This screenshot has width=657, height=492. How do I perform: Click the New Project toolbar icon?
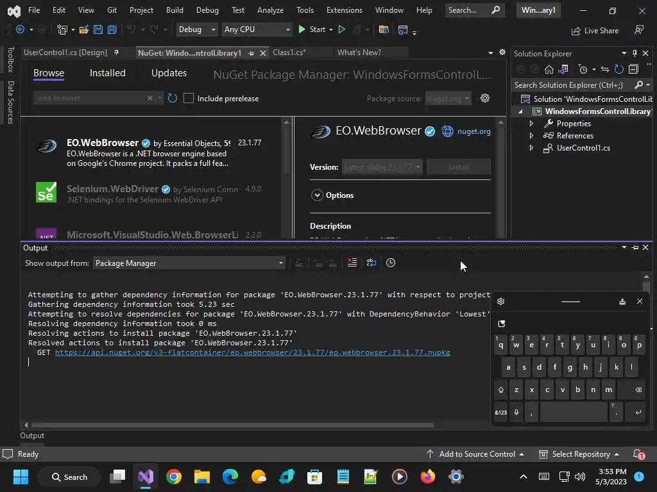pos(62,29)
